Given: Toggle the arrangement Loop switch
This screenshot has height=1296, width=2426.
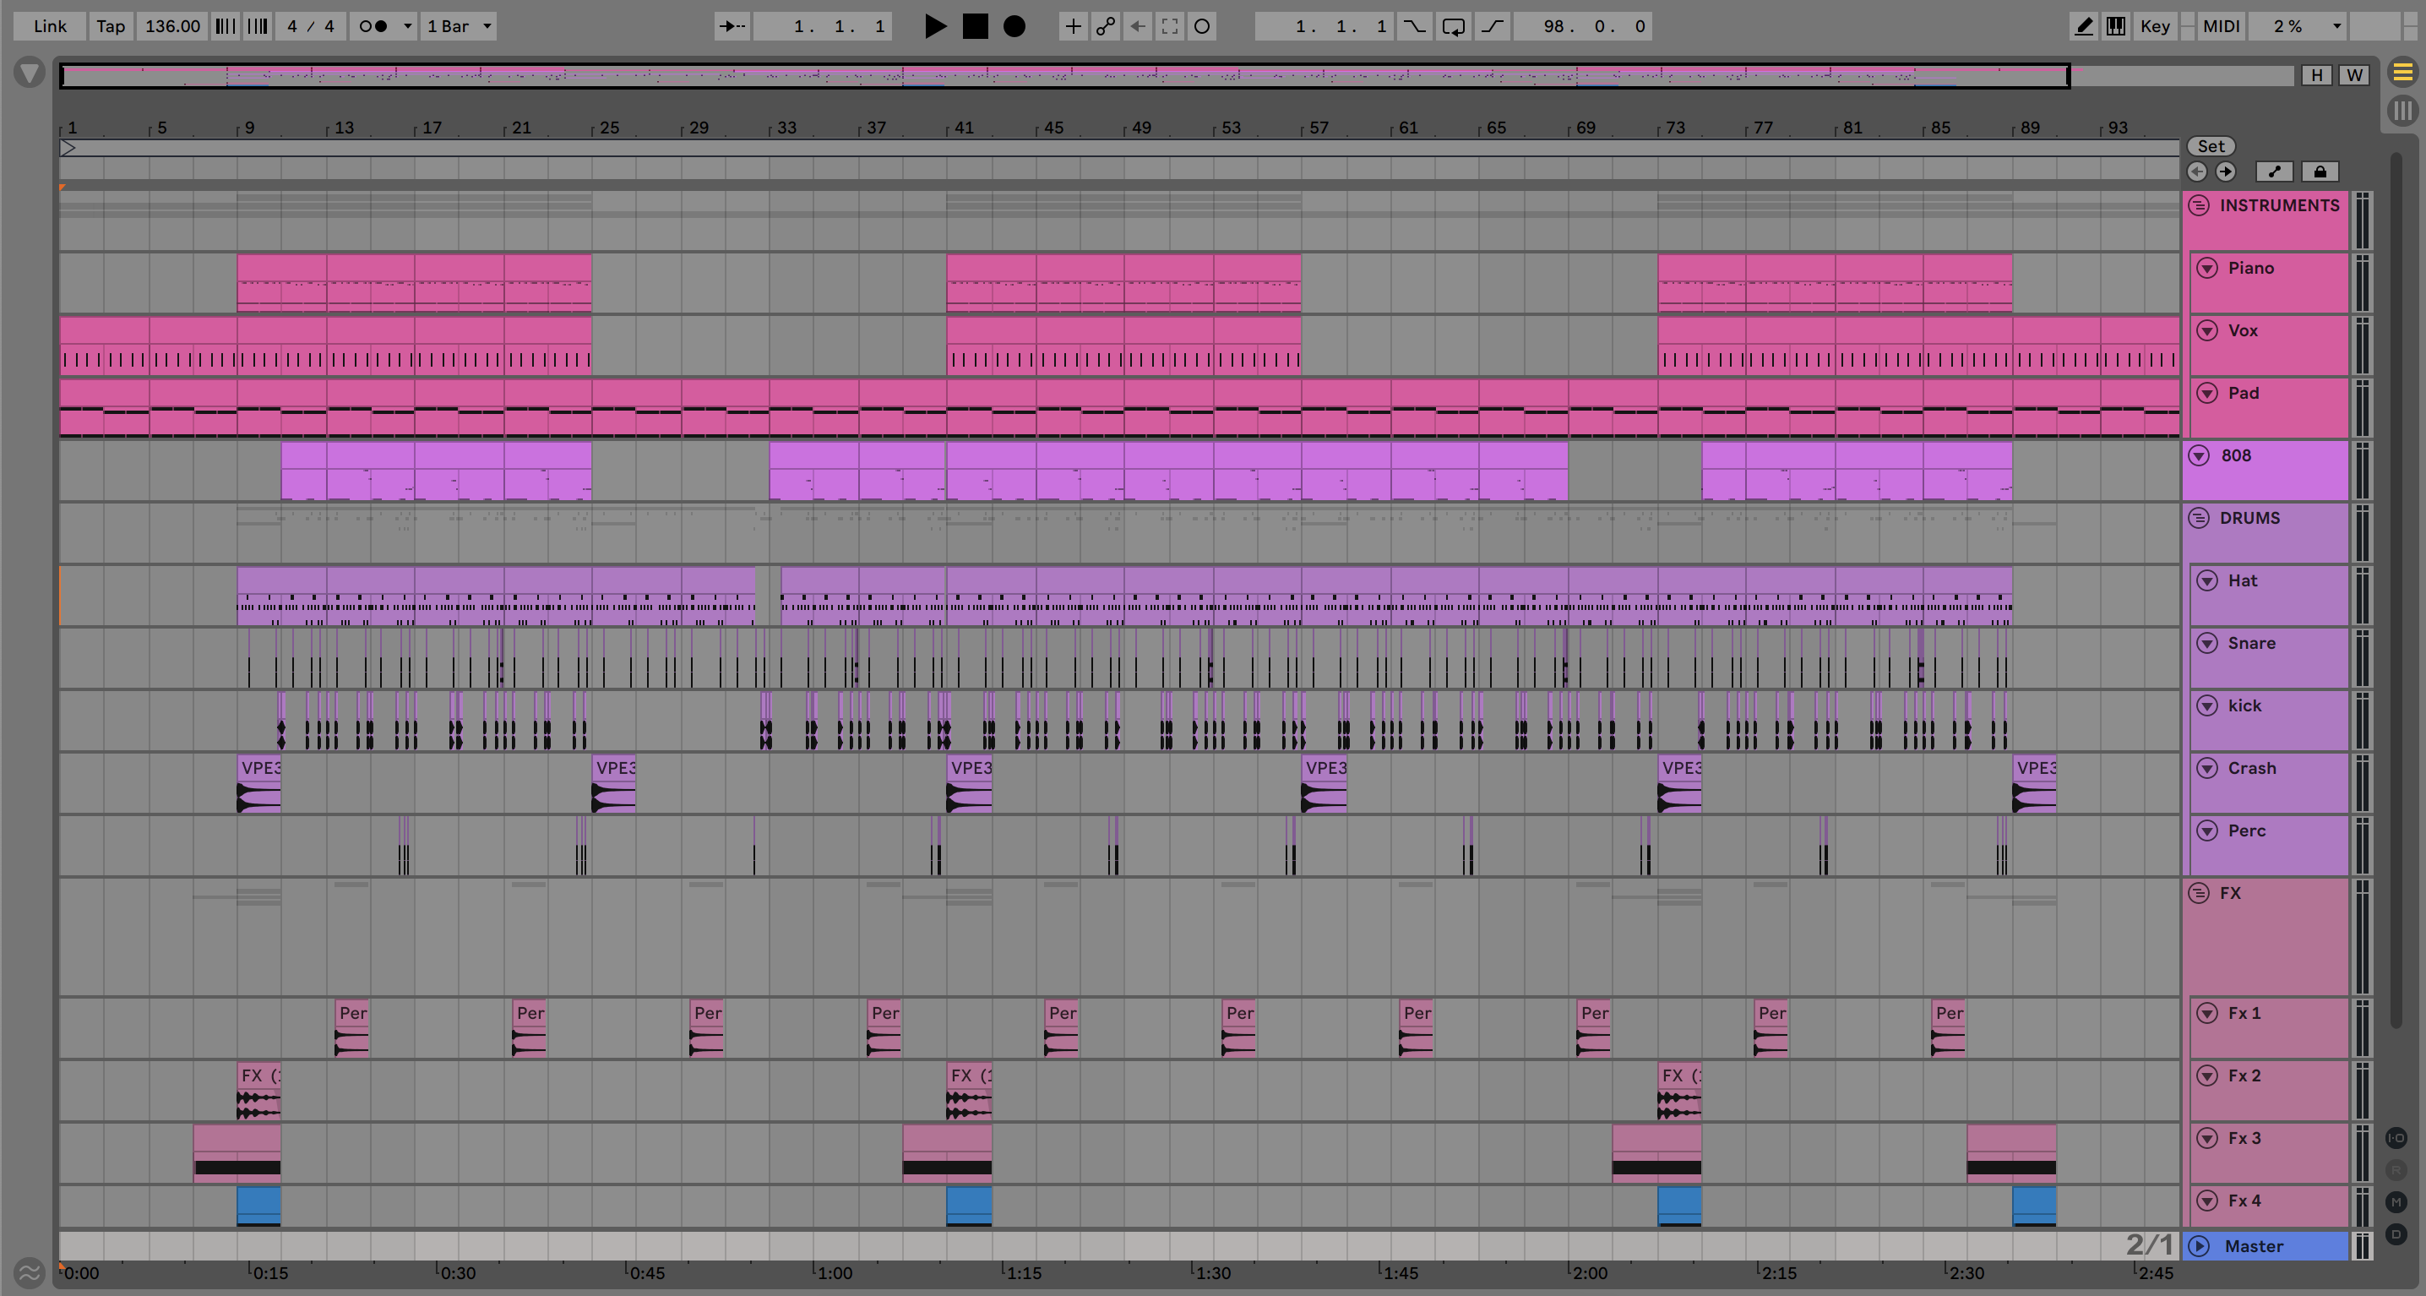Looking at the screenshot, I should tap(1452, 26).
